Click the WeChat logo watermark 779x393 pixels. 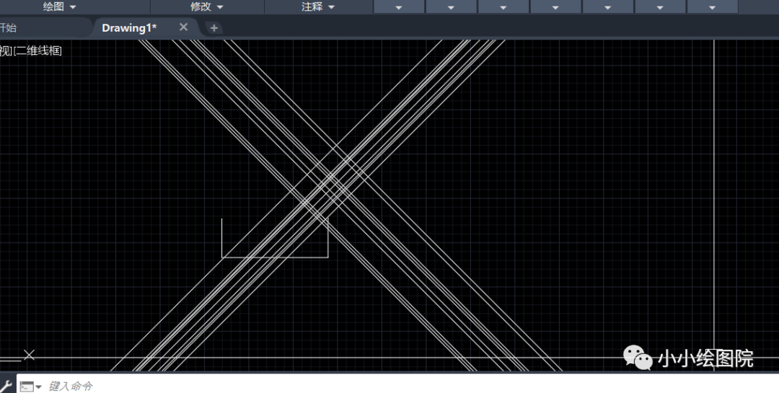[638, 357]
